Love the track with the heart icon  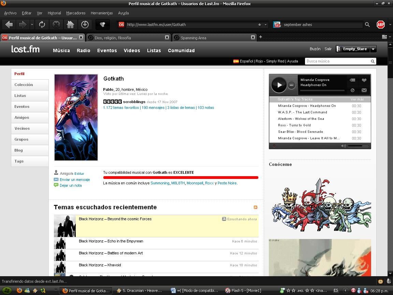point(364,80)
